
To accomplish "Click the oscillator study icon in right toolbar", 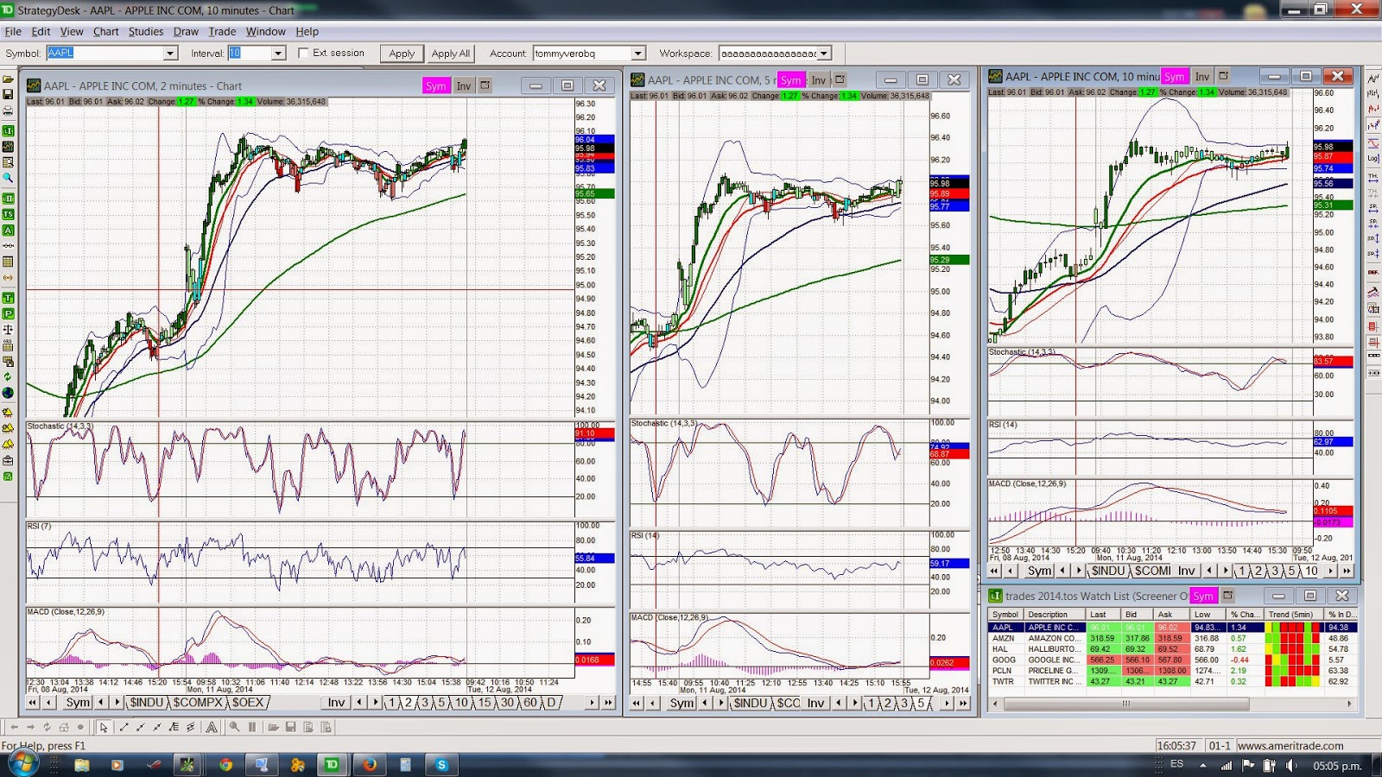I will click(1373, 142).
